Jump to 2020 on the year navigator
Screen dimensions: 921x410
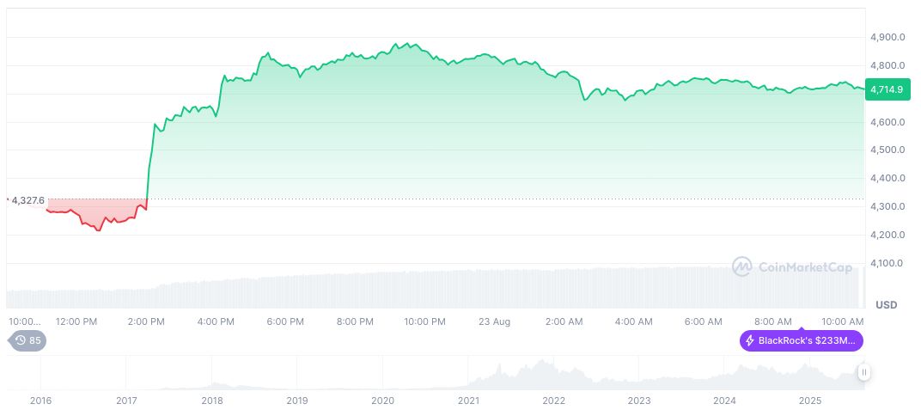point(382,401)
